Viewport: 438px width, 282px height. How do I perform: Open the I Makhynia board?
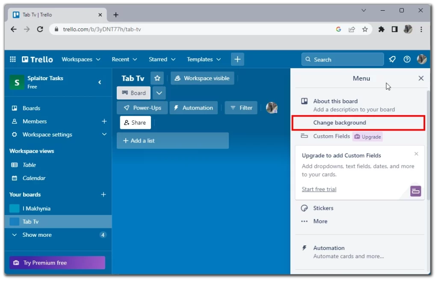click(58, 209)
